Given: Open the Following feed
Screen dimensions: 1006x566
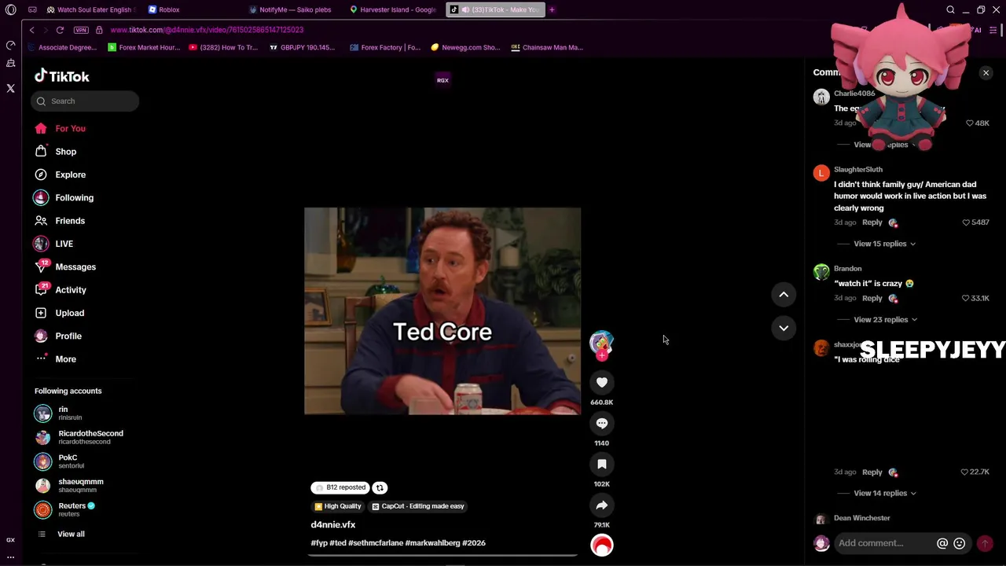Looking at the screenshot, I should point(74,198).
